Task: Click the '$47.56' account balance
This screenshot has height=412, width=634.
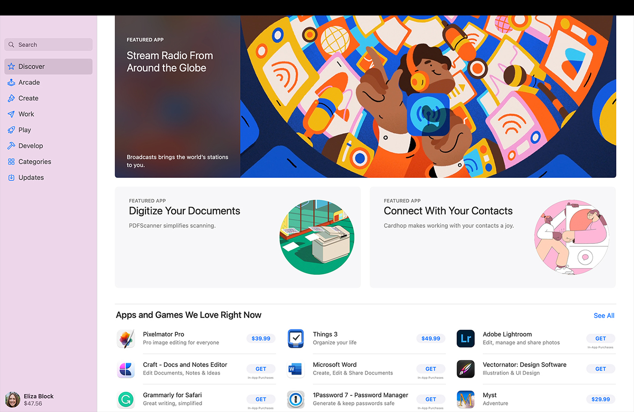Action: pyautogui.click(x=33, y=403)
